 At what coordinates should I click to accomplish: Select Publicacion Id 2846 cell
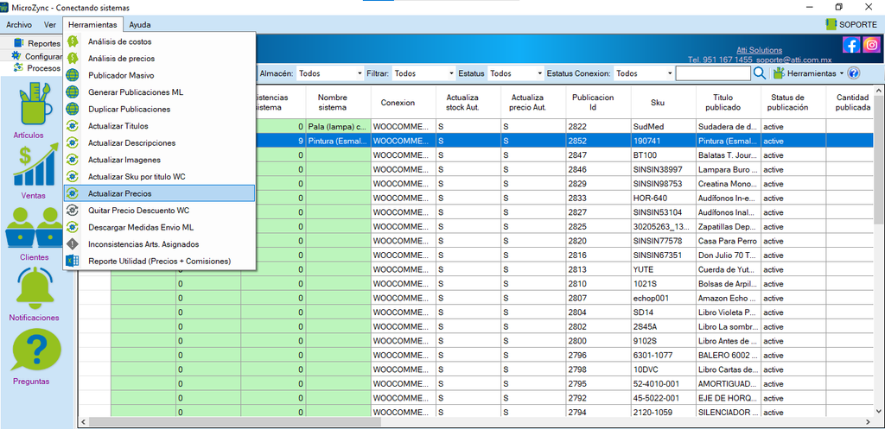coord(598,170)
